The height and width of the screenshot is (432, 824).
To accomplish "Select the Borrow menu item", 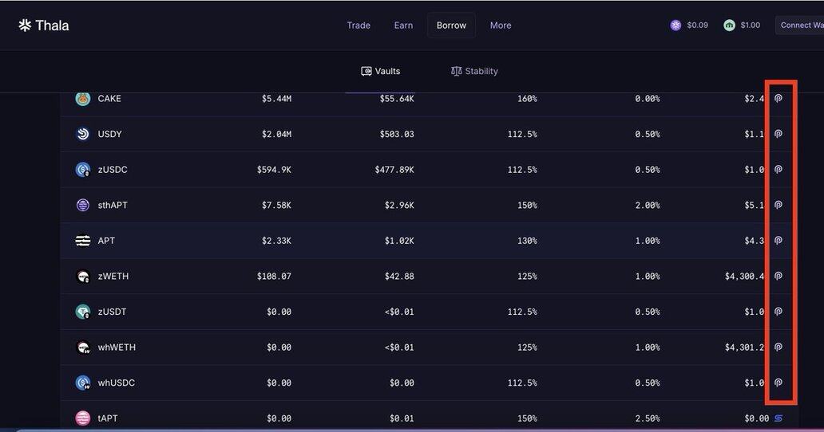I will pyautogui.click(x=451, y=26).
